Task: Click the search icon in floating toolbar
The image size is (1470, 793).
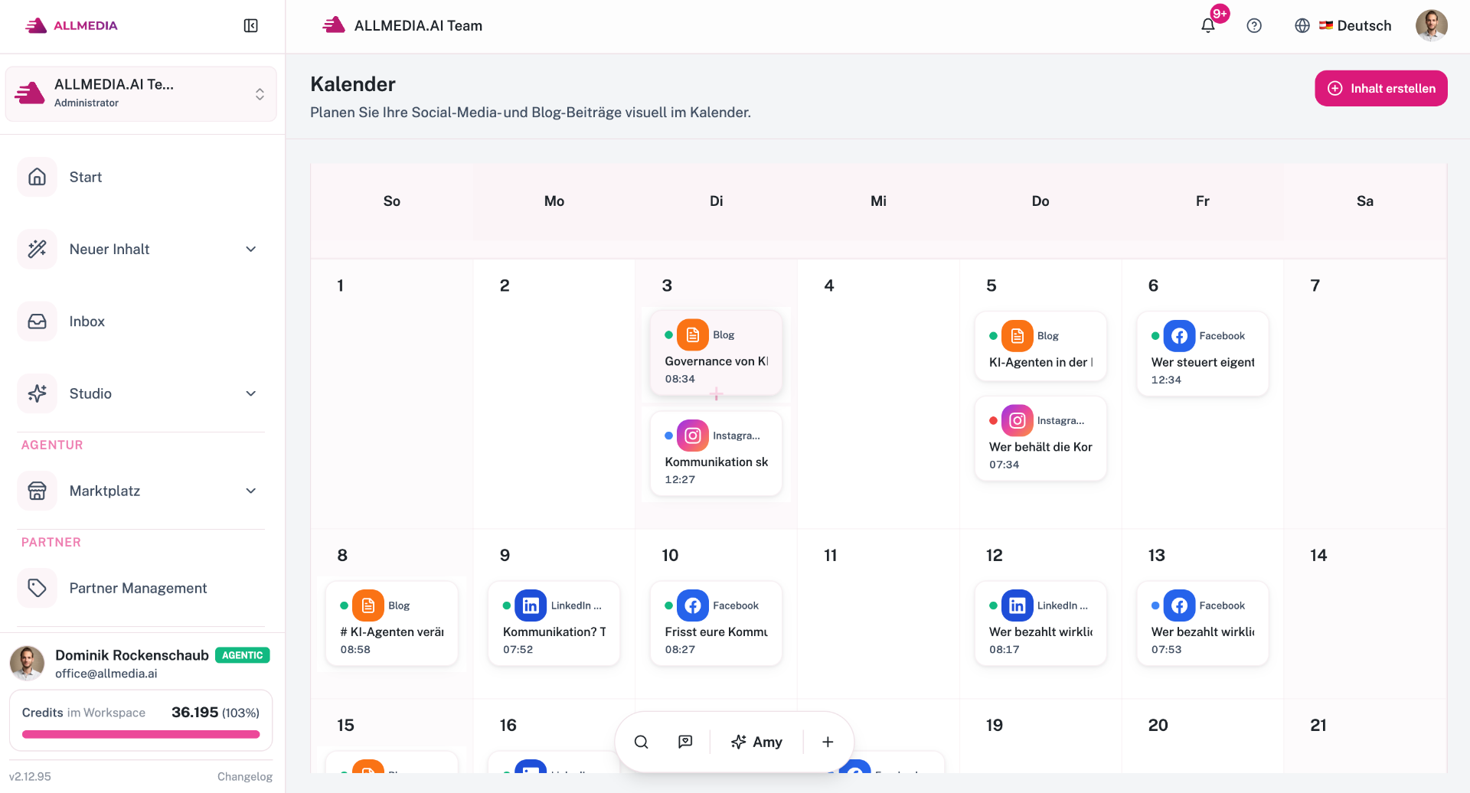Action: 642,742
